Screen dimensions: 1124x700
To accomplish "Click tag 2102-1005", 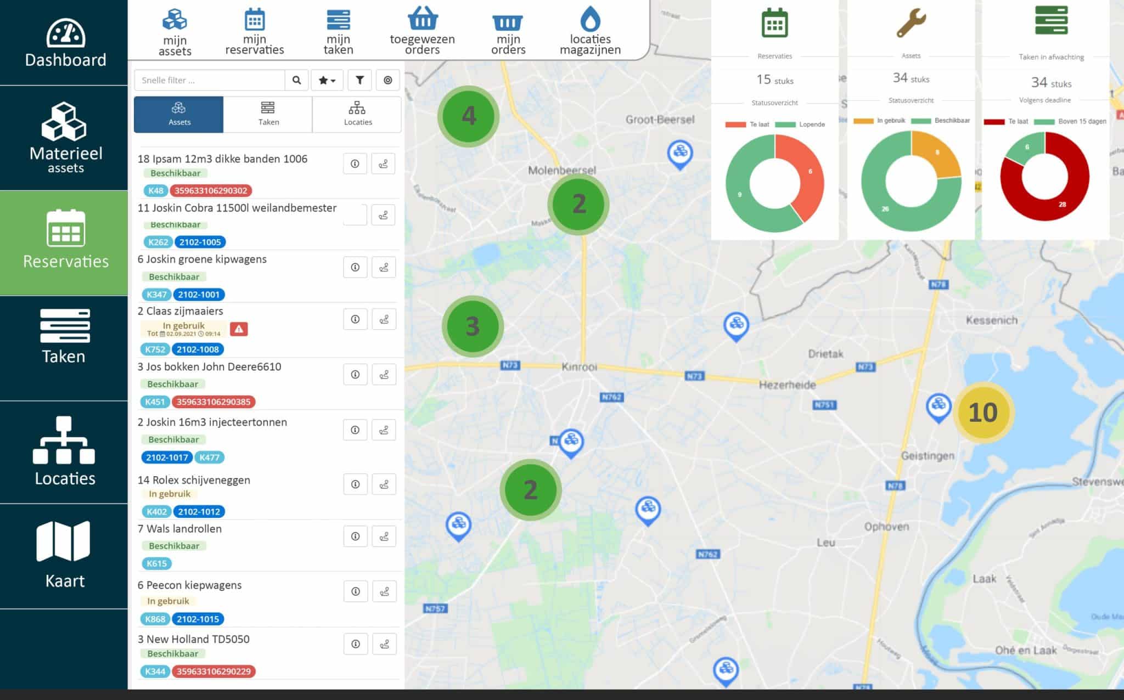I will click(x=200, y=242).
